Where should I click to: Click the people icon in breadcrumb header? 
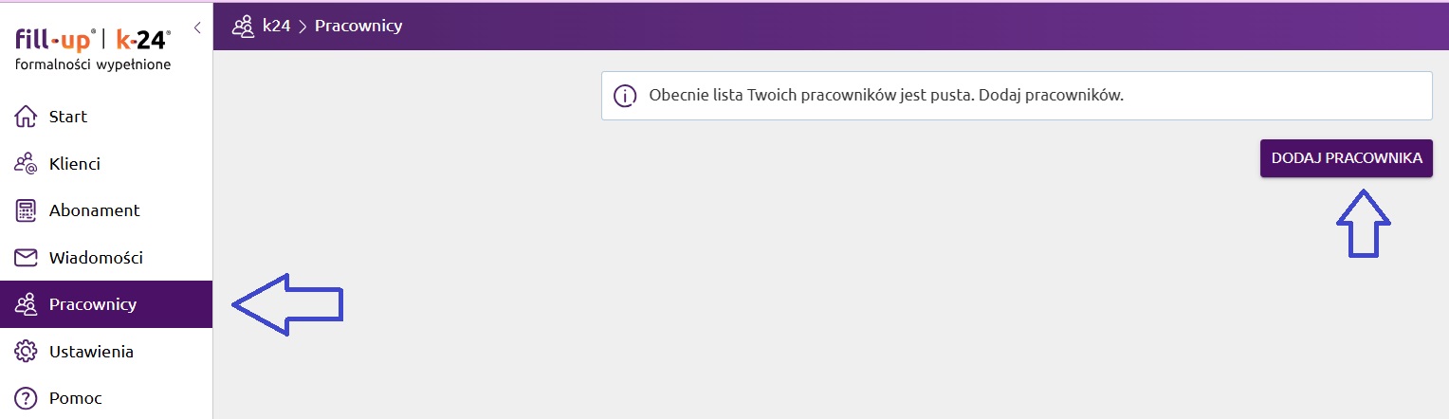[x=243, y=26]
